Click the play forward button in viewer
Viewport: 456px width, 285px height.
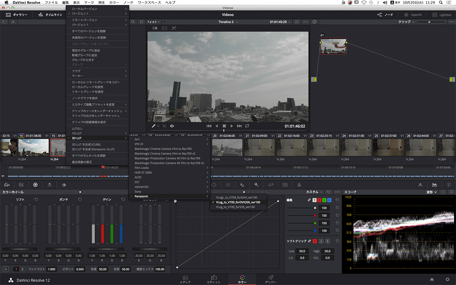[x=232, y=126]
